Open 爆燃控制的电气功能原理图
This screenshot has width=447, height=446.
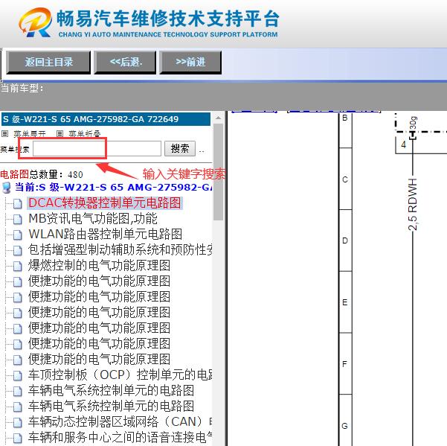pyautogui.click(x=99, y=265)
